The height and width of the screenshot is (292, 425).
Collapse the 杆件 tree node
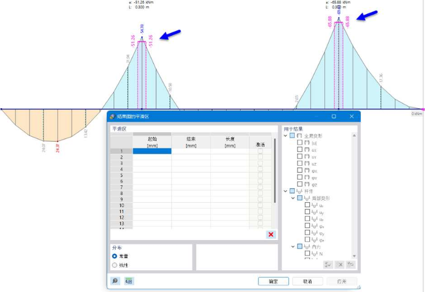pyautogui.click(x=285, y=191)
